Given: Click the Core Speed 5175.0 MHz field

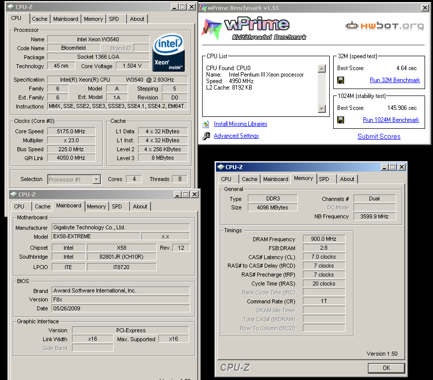Looking at the screenshot, I should pos(71,131).
